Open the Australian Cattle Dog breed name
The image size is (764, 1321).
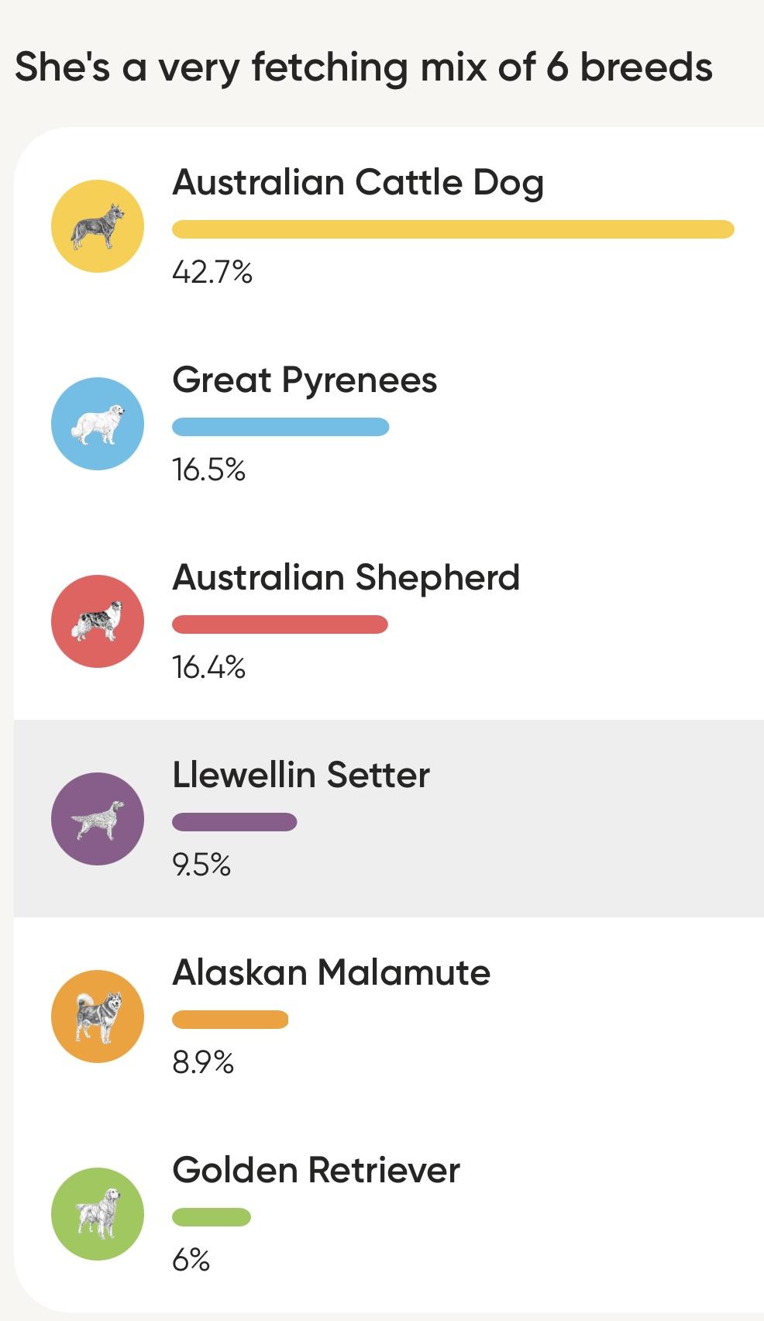[358, 183]
